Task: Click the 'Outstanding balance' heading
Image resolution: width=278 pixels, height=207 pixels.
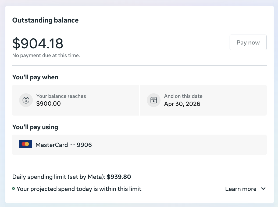Action: (x=45, y=20)
